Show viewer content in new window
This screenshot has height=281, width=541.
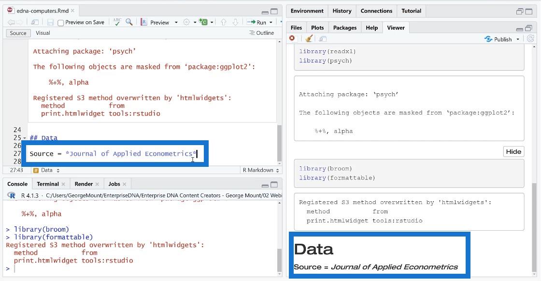click(323, 39)
